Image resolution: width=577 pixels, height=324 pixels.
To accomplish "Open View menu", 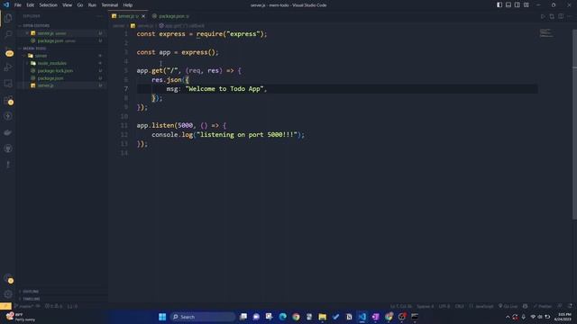I will [67, 5].
